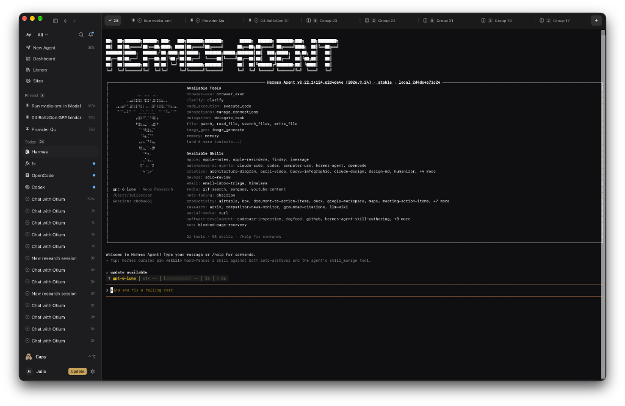Click the 'update available' notice
Screen dimensions: 625x406
tap(128, 272)
